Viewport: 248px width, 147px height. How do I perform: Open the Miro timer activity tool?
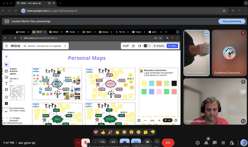[x=6, y=97]
